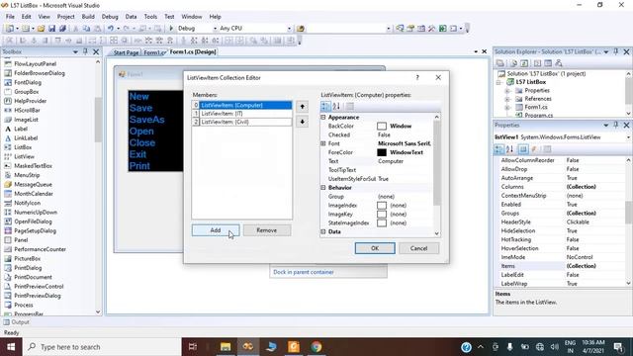Collapse the Behavior category in collection editor

(323, 188)
